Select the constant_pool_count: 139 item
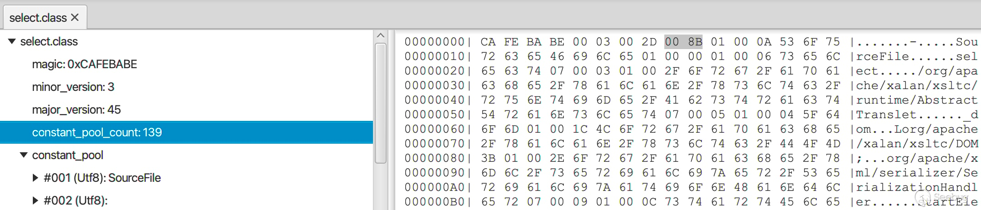981x210 pixels. click(186, 132)
